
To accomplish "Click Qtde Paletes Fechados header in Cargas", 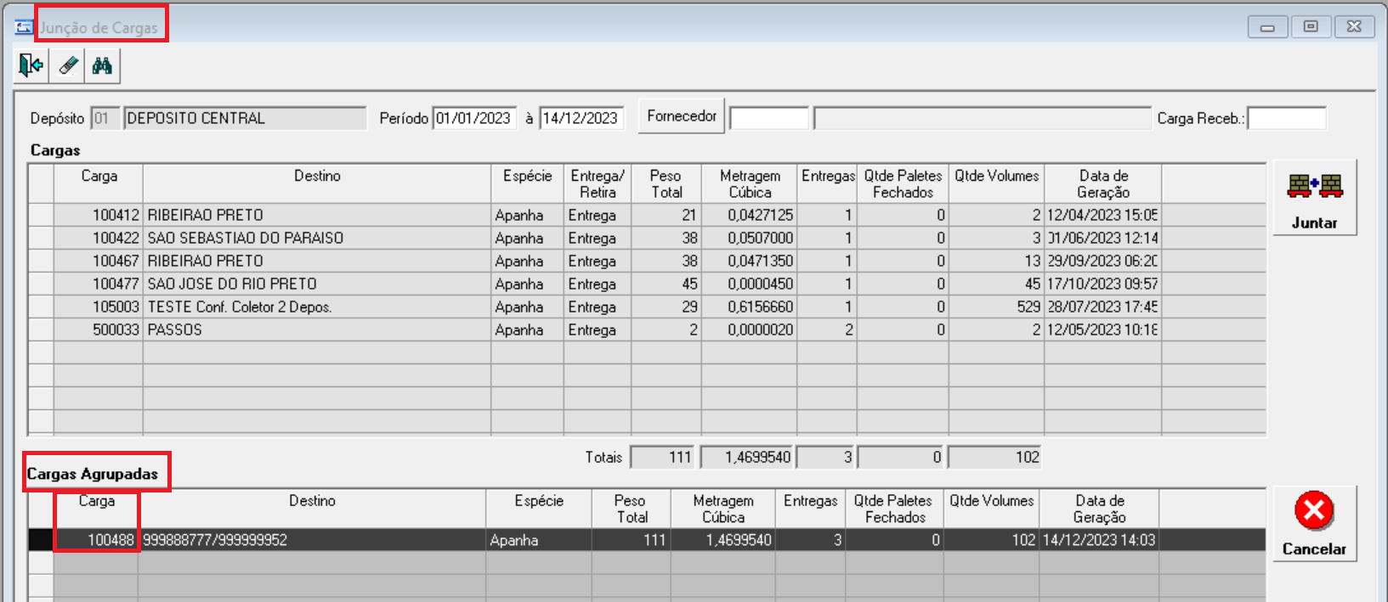I will (x=903, y=183).
